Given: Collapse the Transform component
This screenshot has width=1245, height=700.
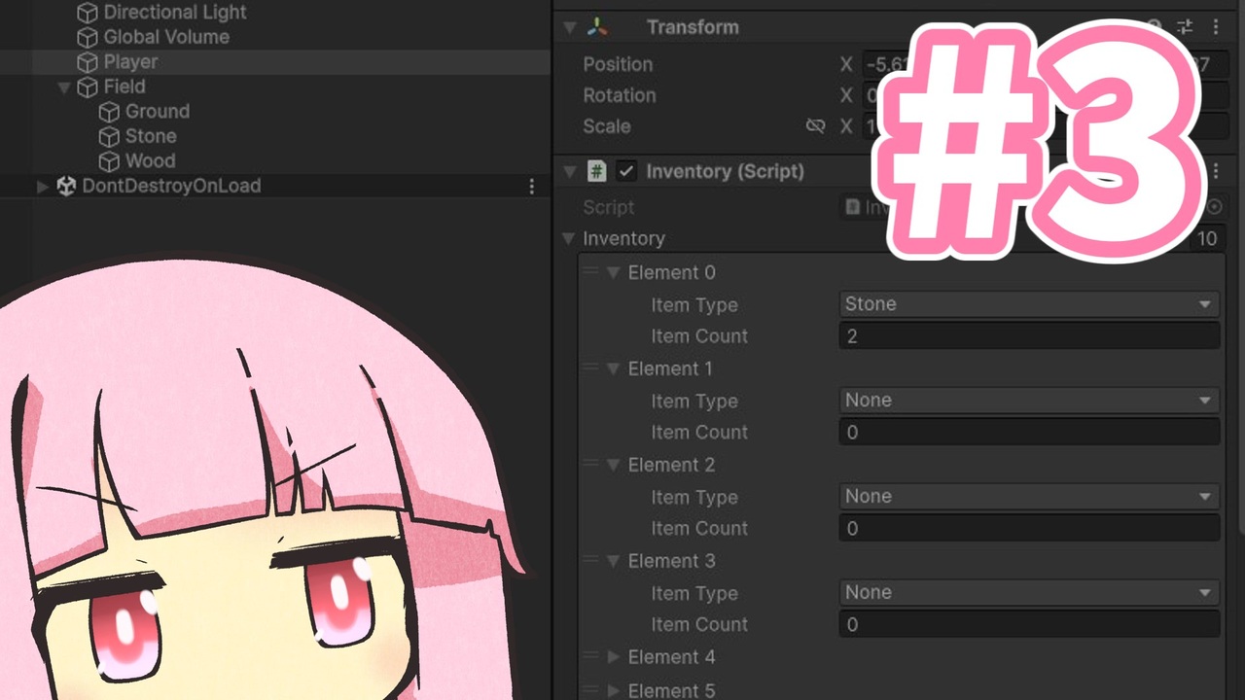Looking at the screenshot, I should point(569,27).
